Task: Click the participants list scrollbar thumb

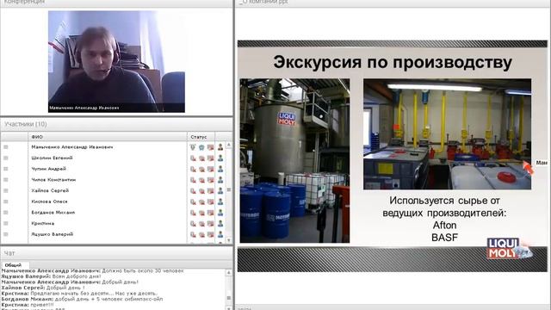Action: 229,189
